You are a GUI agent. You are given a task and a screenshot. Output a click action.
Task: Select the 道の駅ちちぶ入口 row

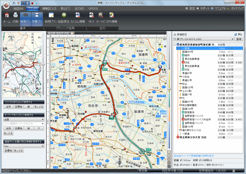209,130
